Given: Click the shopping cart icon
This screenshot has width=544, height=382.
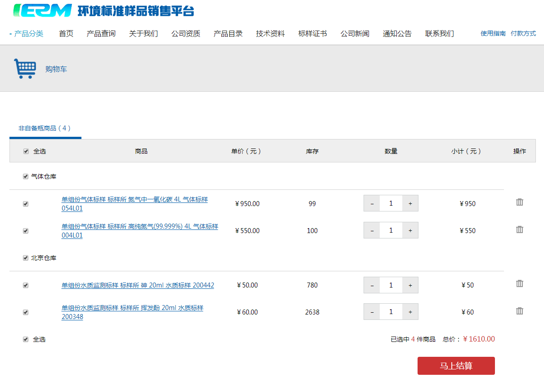Looking at the screenshot, I should [x=25, y=69].
